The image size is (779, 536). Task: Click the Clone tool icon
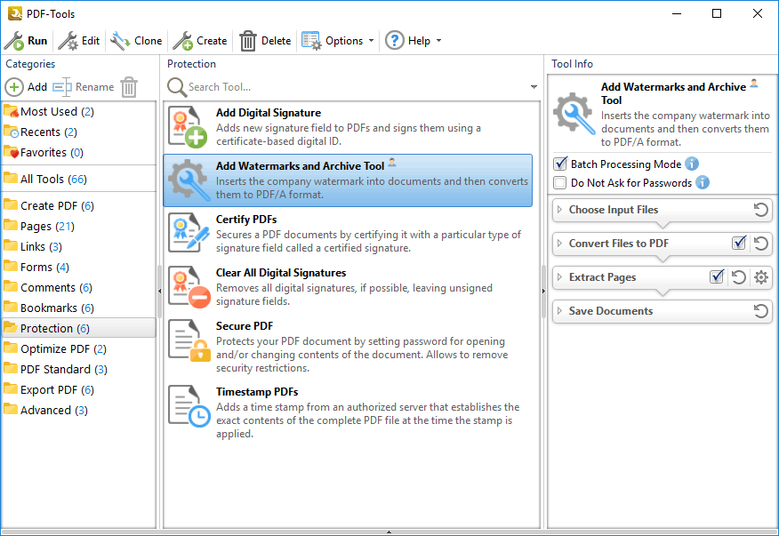(x=120, y=41)
